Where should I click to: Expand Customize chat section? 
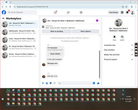point(118,45)
